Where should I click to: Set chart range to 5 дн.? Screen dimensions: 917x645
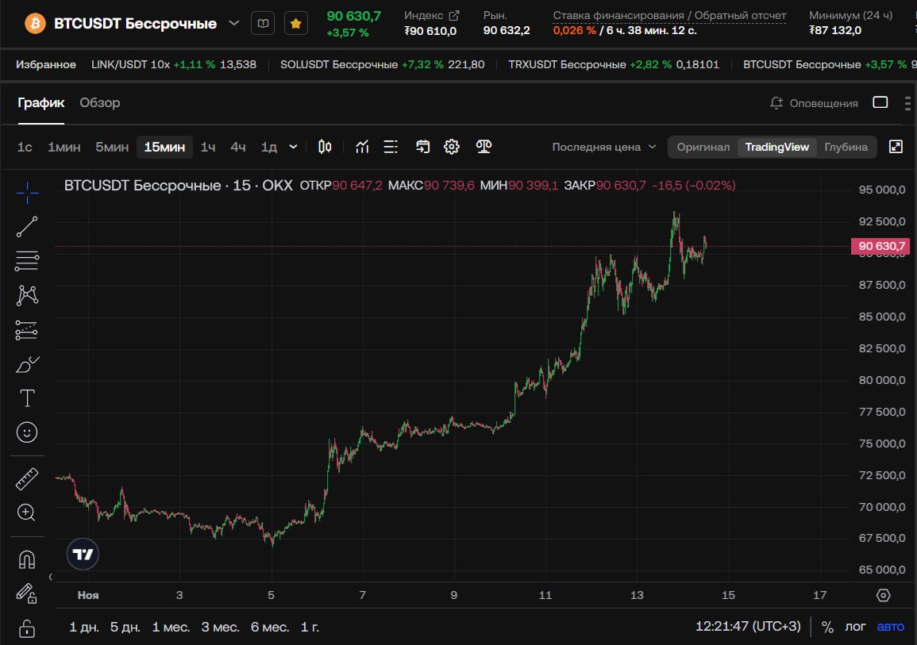click(x=125, y=627)
